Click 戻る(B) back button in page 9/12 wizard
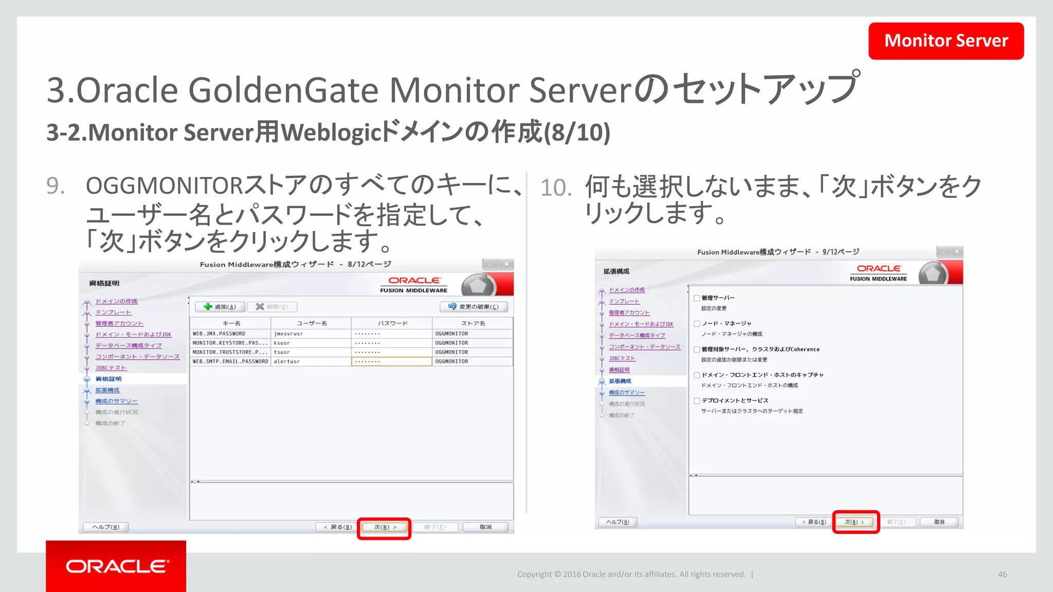The width and height of the screenshot is (1053, 592). click(814, 522)
